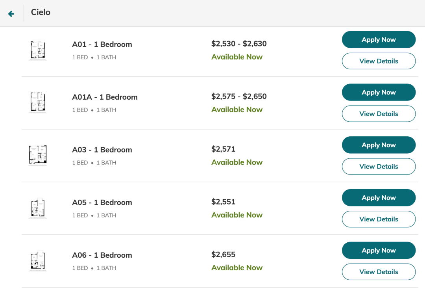The height and width of the screenshot is (288, 425).
Task: Open the A05 floor plan thumbnail
Action: click(38, 208)
